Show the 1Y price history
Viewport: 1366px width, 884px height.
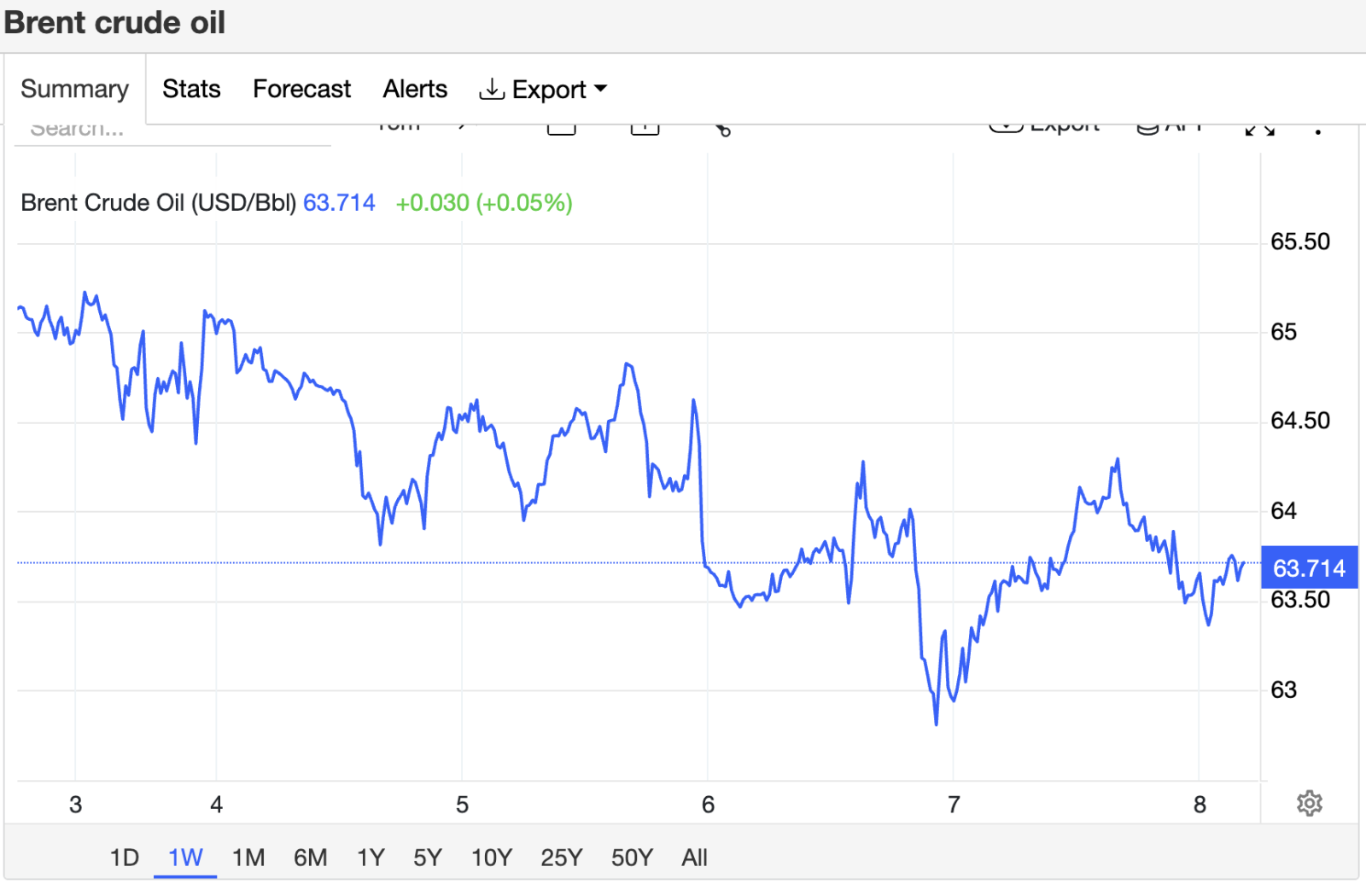pos(371,857)
